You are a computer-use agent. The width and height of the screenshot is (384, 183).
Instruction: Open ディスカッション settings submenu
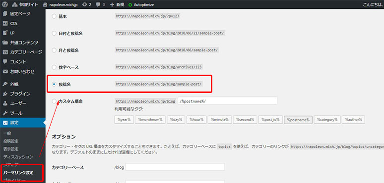[18, 157]
